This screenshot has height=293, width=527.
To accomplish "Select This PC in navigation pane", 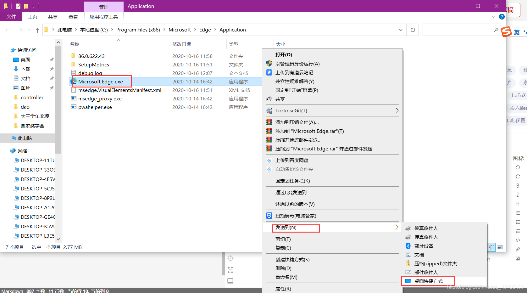I will 25,138.
